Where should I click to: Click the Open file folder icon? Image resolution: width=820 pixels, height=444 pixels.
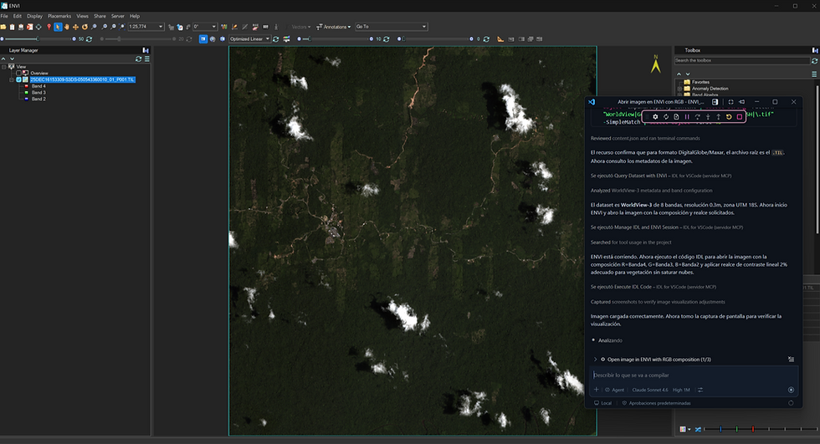click(3, 27)
